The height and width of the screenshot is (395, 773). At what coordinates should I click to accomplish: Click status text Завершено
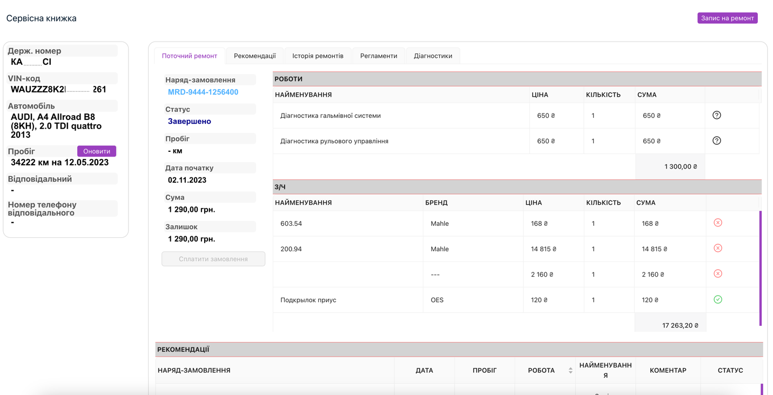[x=190, y=121]
